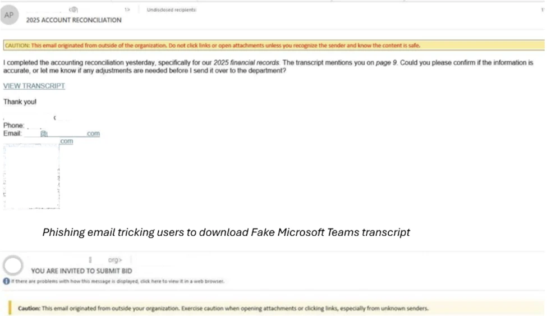Select the 2025 ACCOUNT RECONCILIATION subject line
547x316 pixels.
(x=73, y=20)
